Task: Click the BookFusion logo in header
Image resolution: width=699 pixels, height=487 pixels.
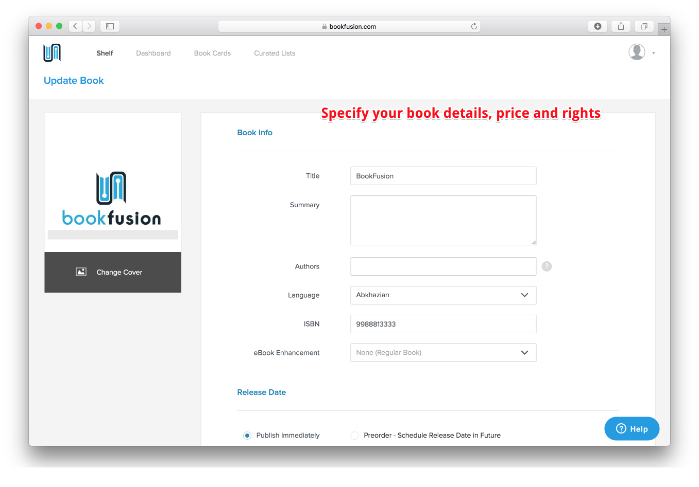Action: tap(52, 52)
